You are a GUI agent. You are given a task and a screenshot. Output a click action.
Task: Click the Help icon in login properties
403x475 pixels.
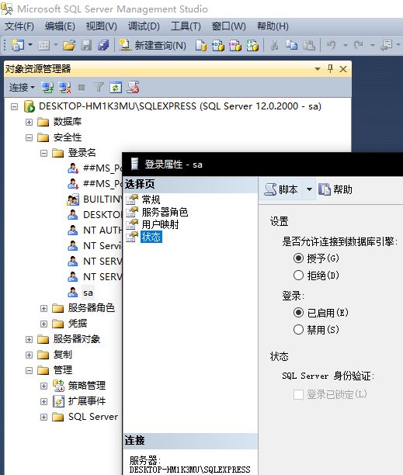[x=335, y=189]
